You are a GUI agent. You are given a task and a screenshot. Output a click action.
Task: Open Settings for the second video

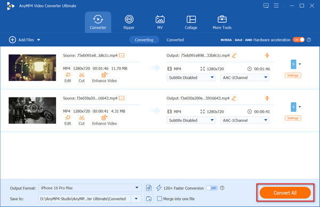293,118
